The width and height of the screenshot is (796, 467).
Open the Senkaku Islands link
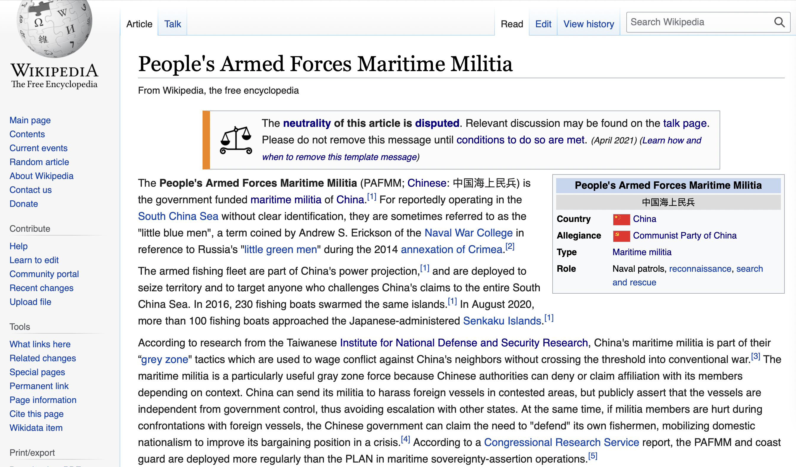pyautogui.click(x=503, y=321)
